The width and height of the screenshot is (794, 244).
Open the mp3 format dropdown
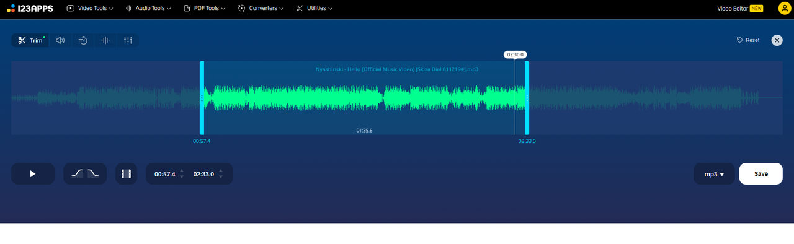tap(714, 174)
